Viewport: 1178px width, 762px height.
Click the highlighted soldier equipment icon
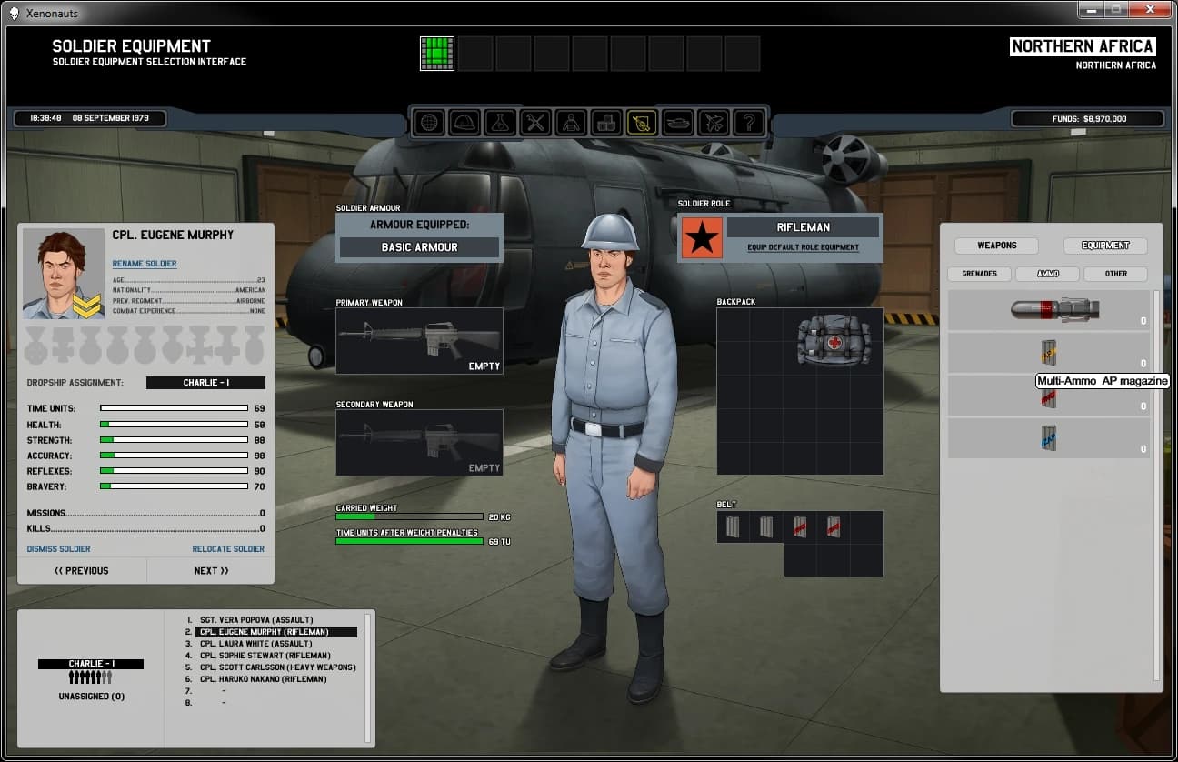(x=643, y=122)
